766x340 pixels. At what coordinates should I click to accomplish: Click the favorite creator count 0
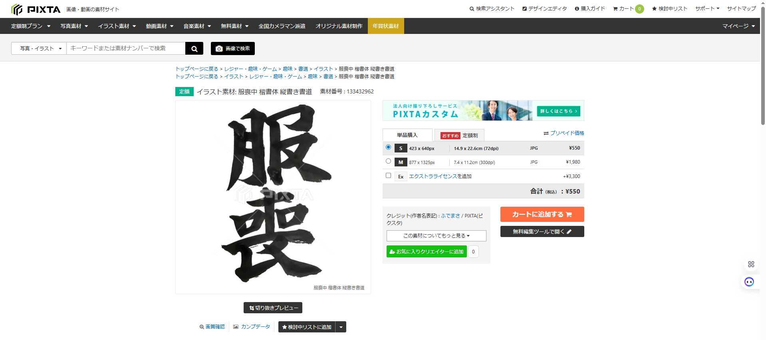pos(473,251)
